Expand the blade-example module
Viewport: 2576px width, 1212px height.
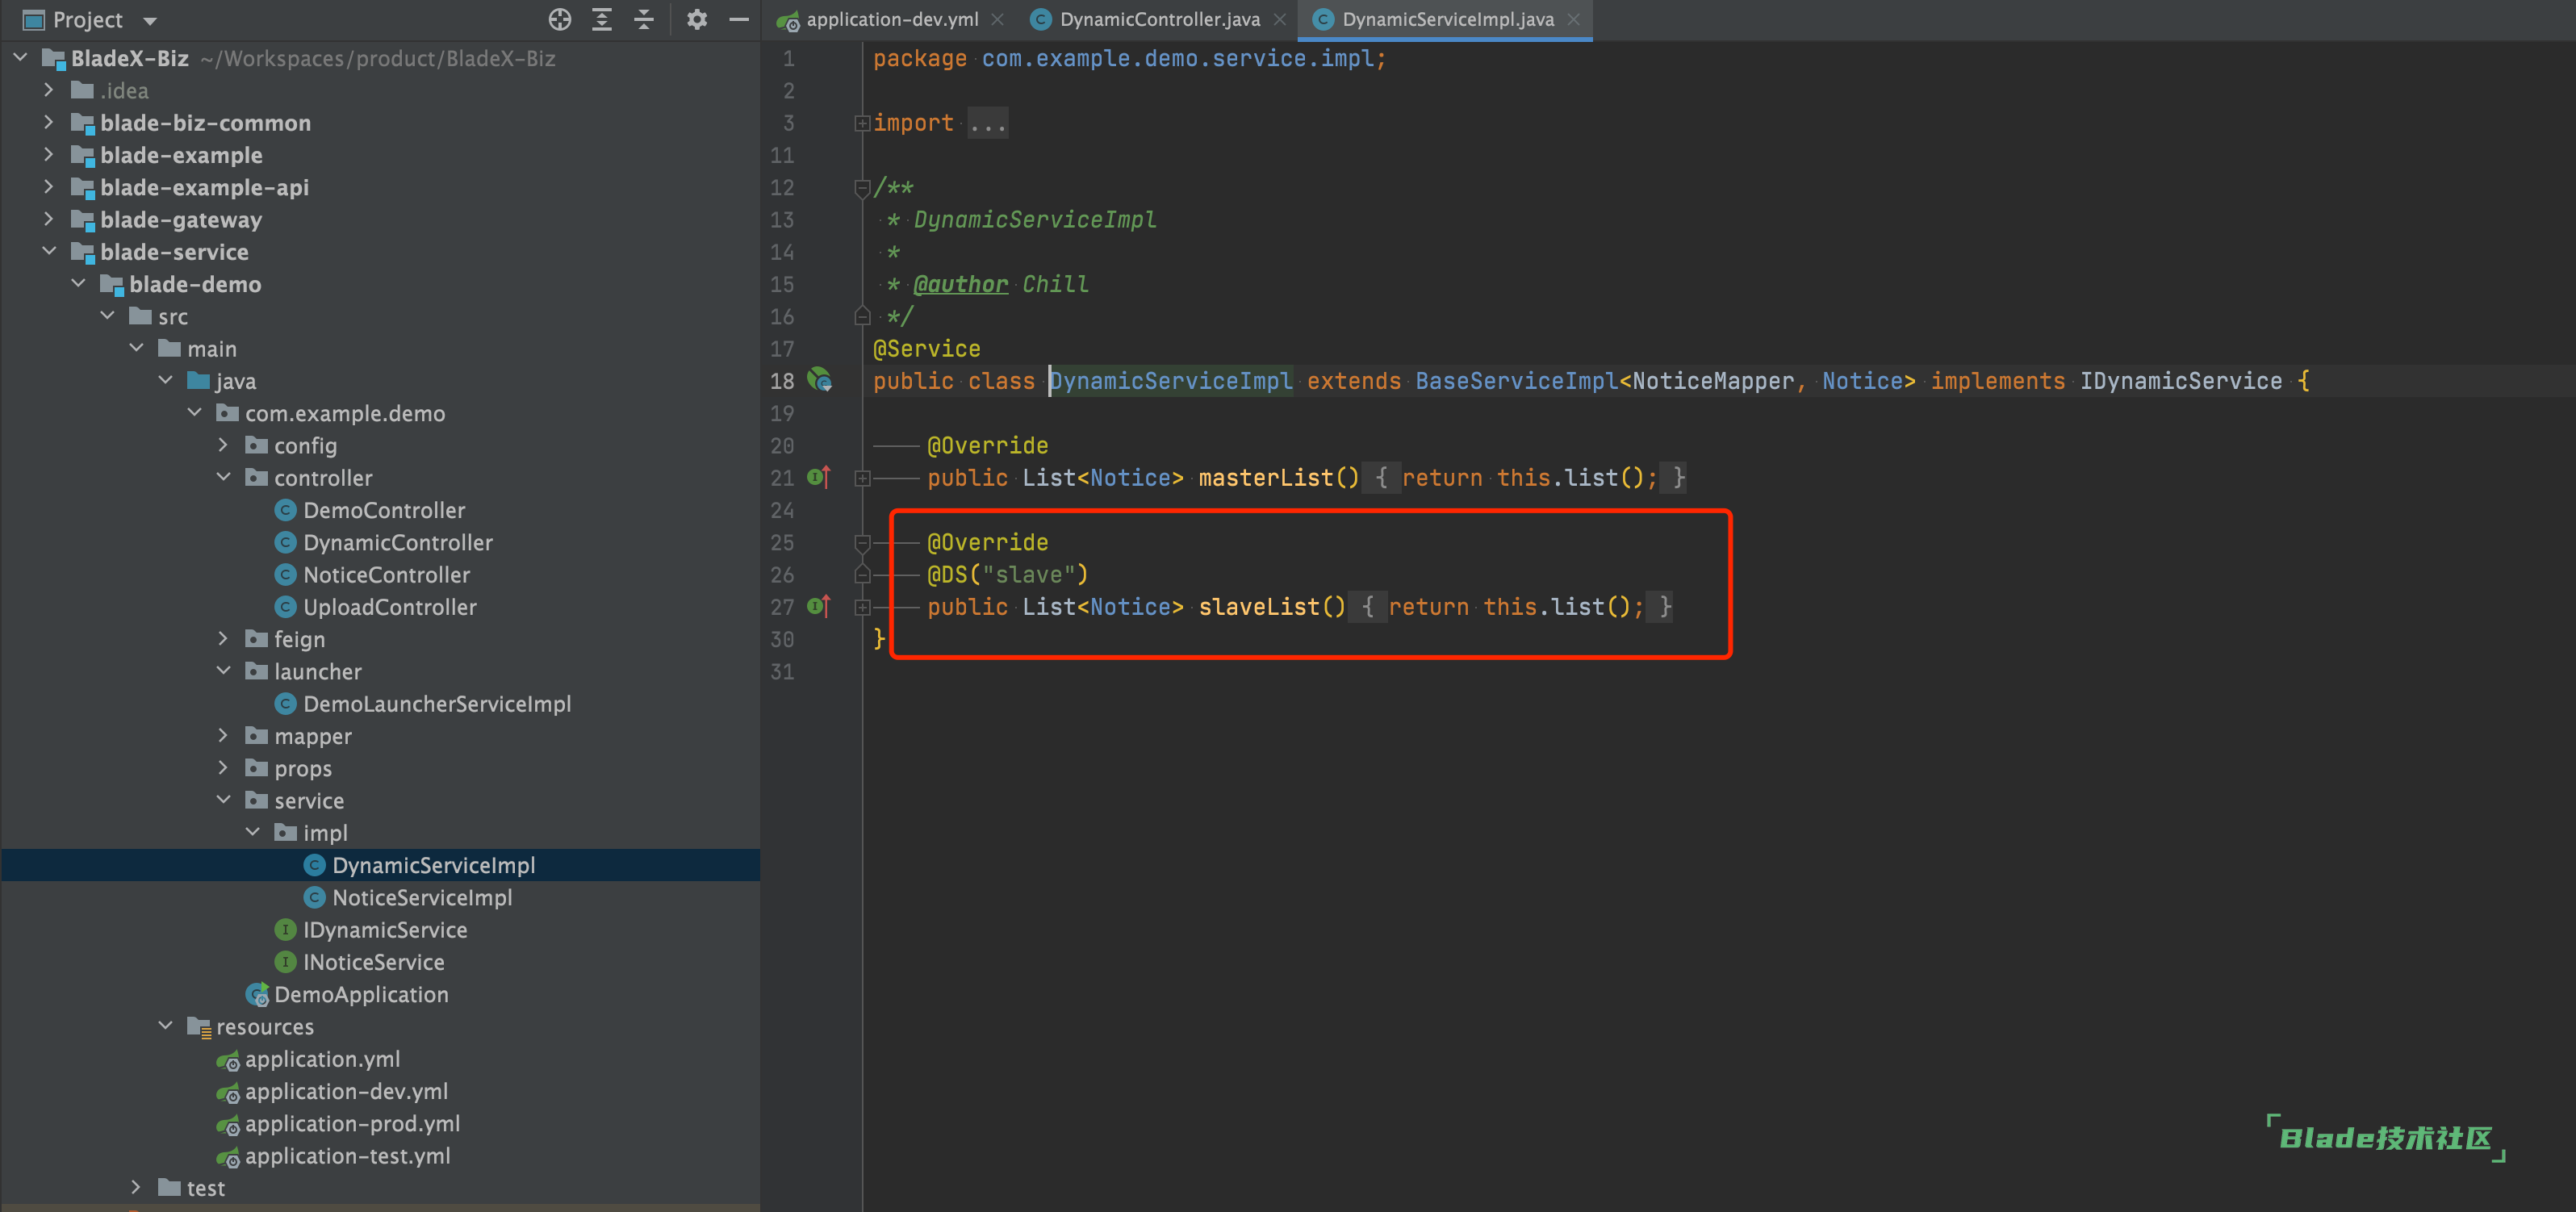(x=49, y=154)
